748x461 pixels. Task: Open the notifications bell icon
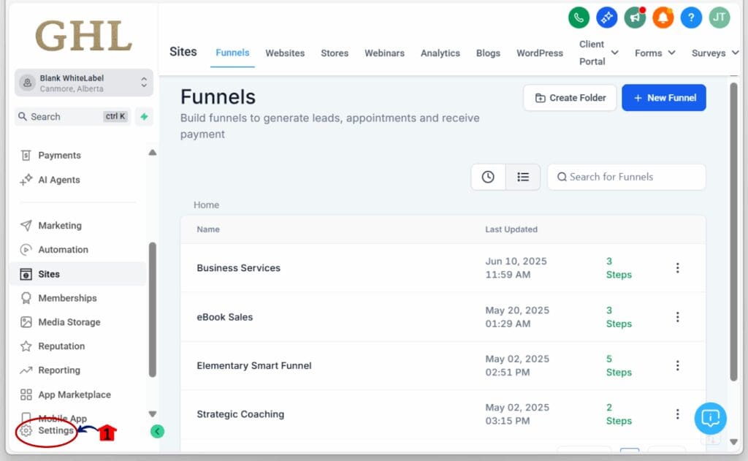tap(663, 18)
